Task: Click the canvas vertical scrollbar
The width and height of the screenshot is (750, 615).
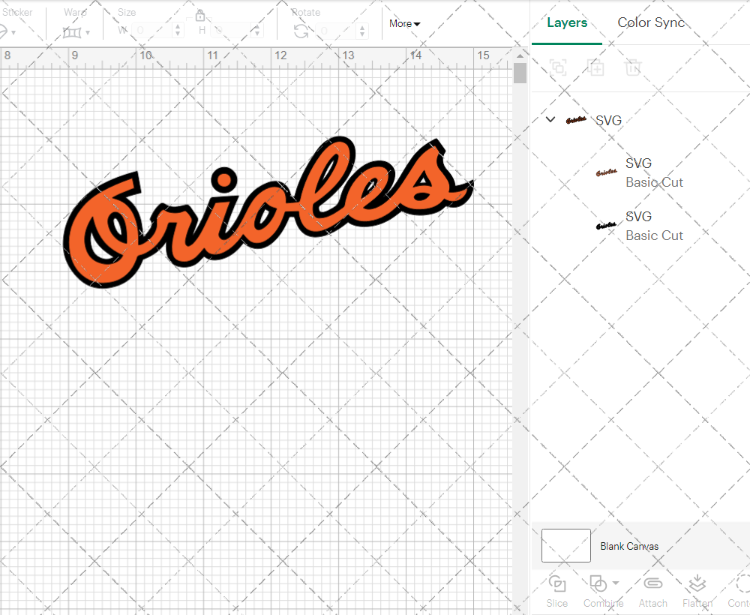Action: tap(520, 73)
